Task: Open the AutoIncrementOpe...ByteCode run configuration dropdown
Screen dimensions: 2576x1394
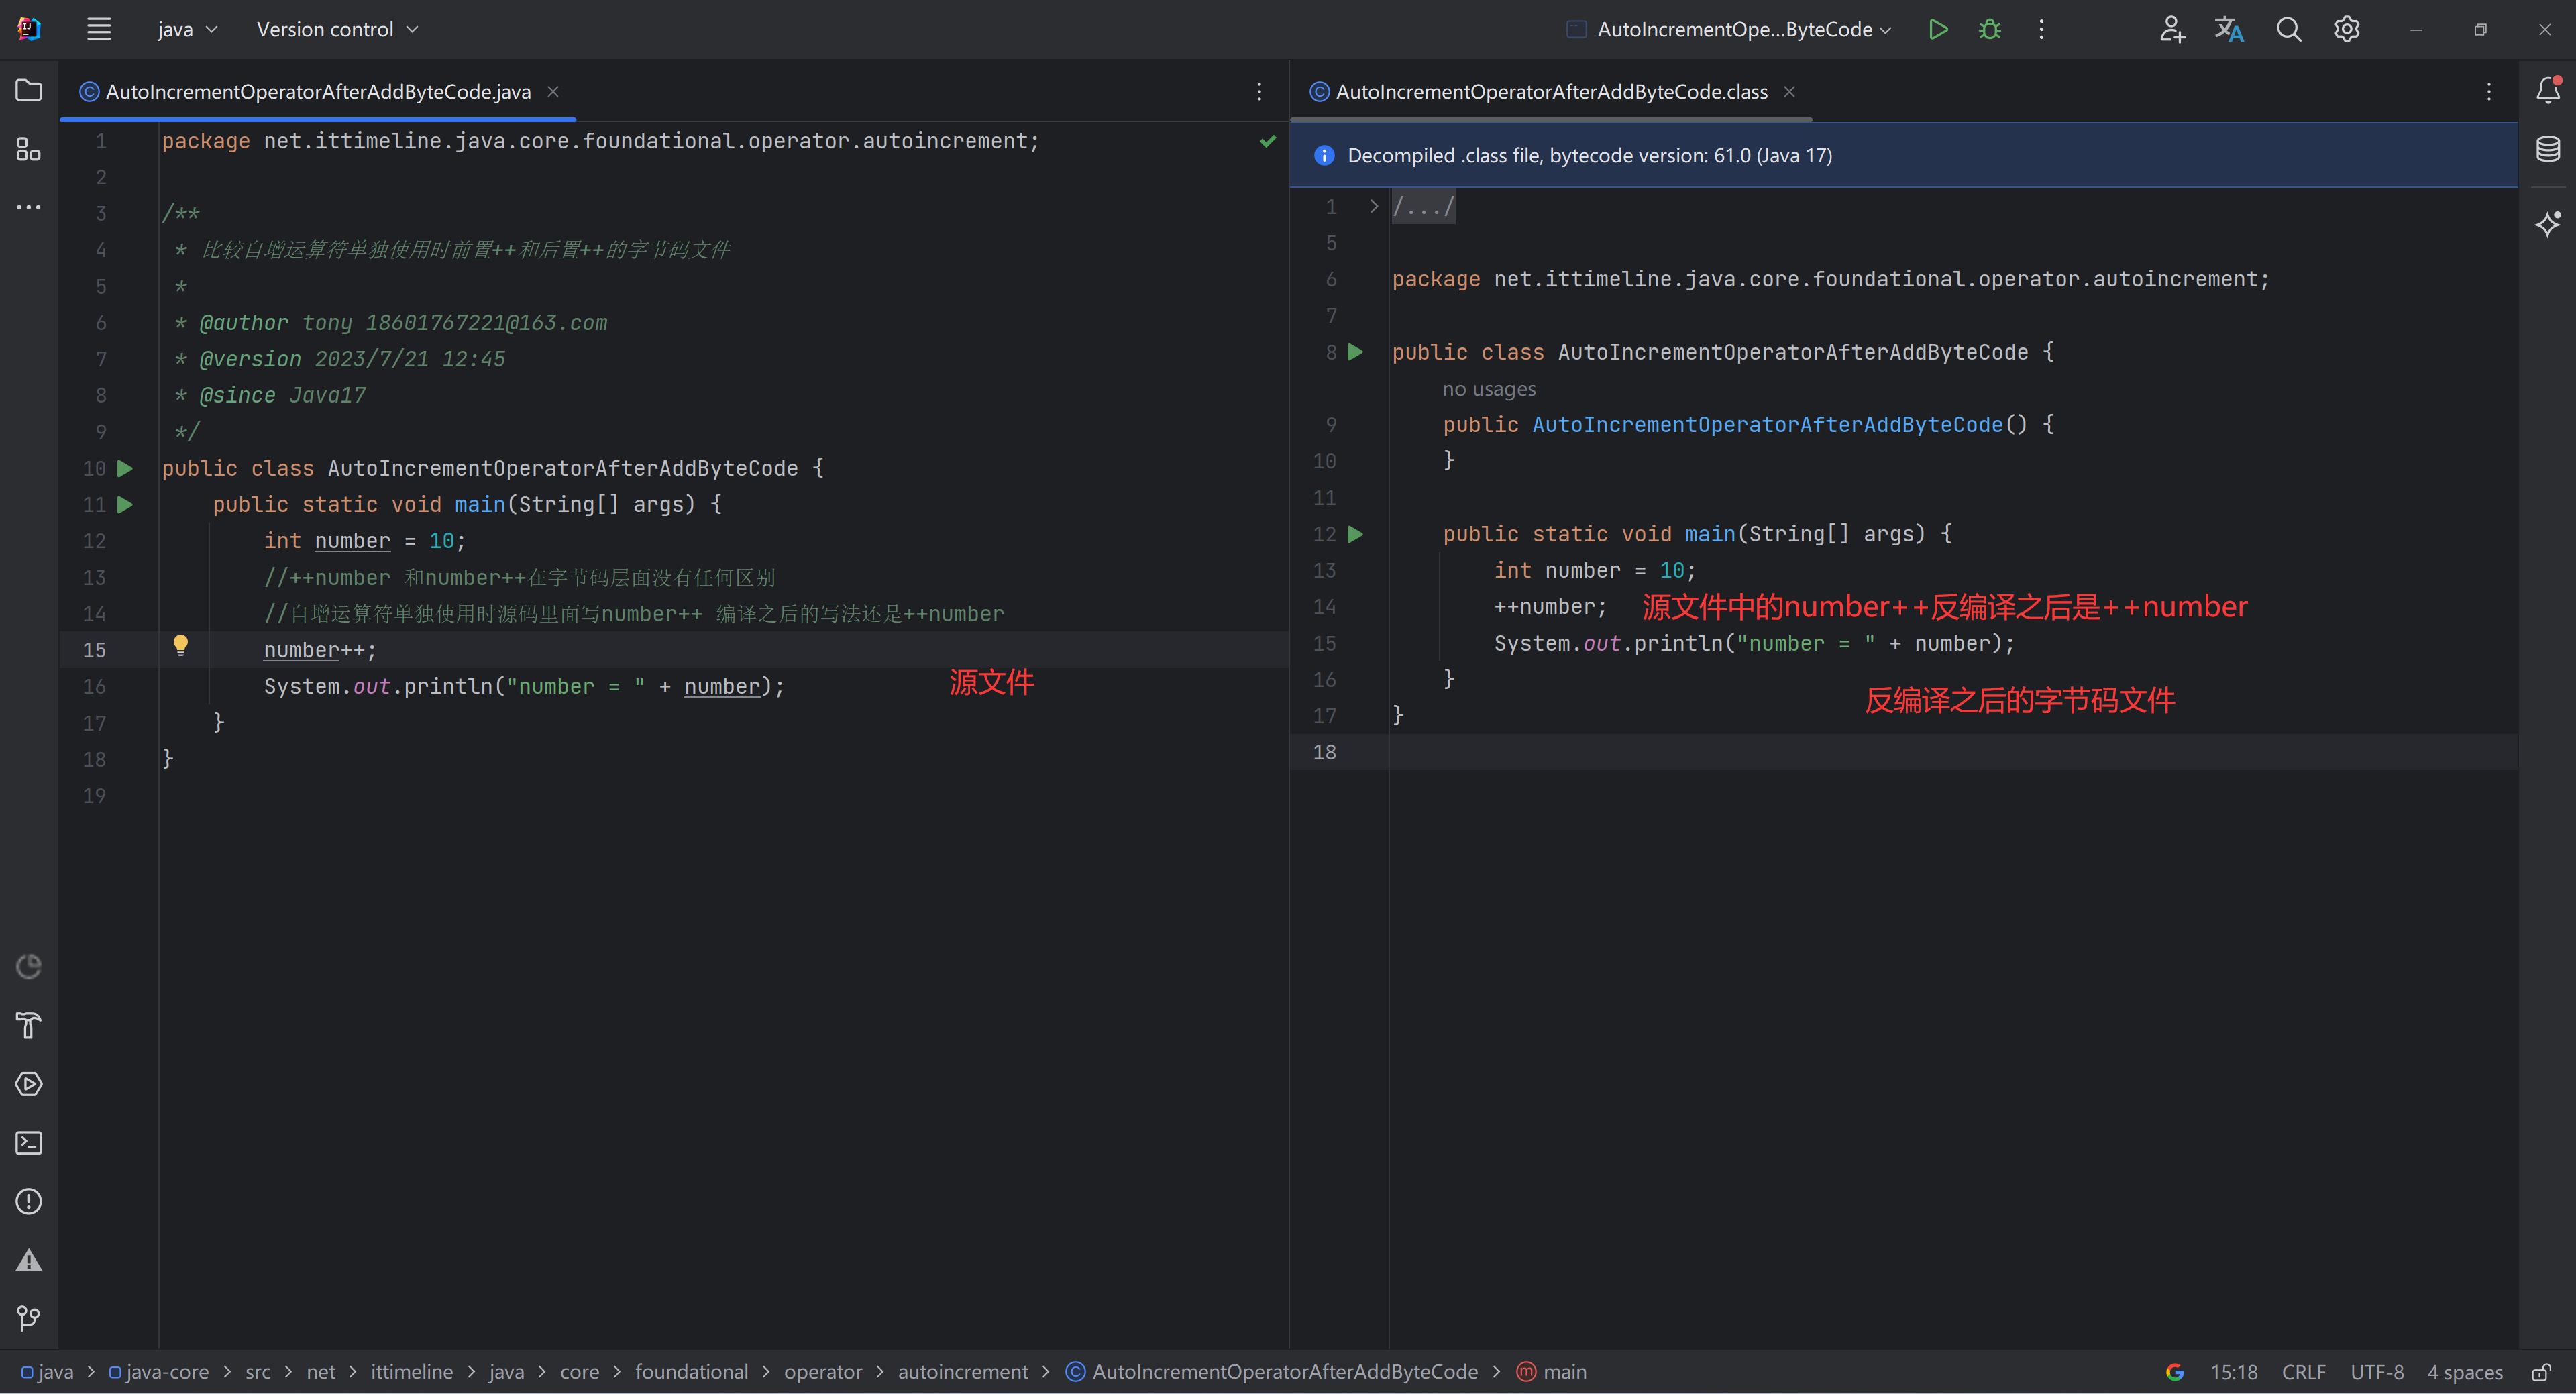Action: click(x=1729, y=29)
